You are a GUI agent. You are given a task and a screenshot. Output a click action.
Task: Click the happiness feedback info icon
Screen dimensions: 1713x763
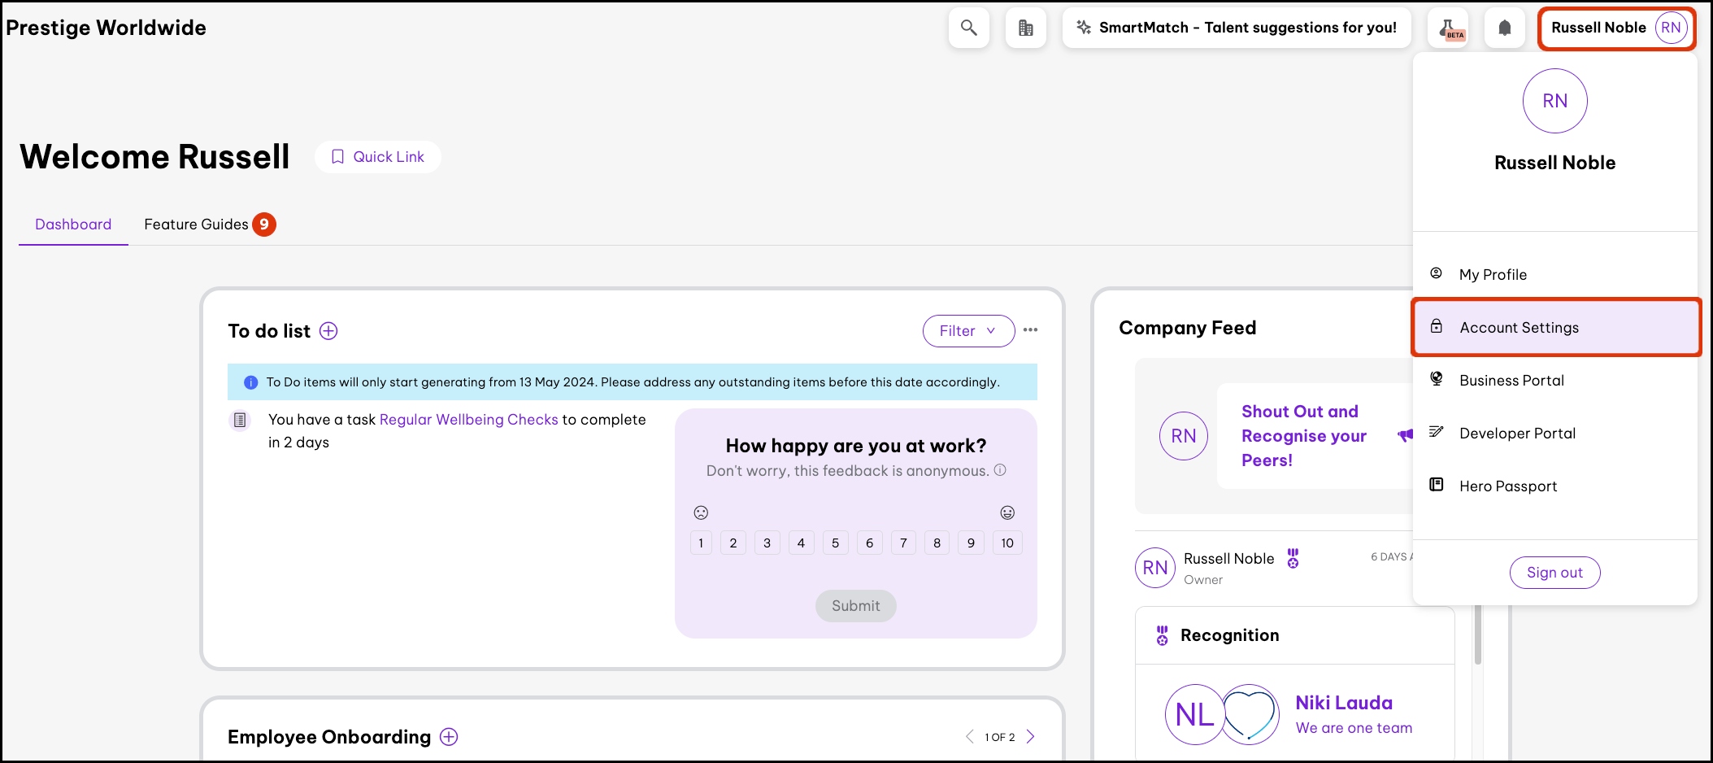click(x=1000, y=470)
